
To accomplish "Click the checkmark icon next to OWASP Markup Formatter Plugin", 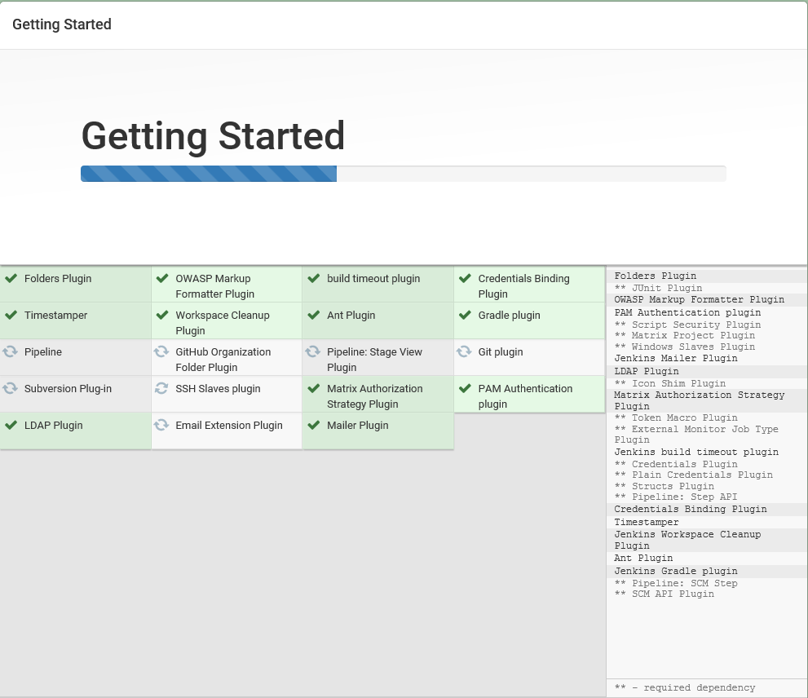I will [x=162, y=278].
